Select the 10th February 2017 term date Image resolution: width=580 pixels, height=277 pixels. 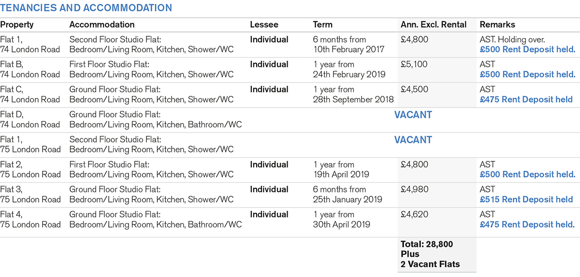coord(348,49)
